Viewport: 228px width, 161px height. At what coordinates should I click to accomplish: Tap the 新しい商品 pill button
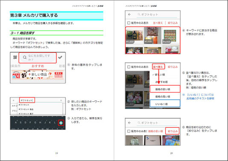38,75
